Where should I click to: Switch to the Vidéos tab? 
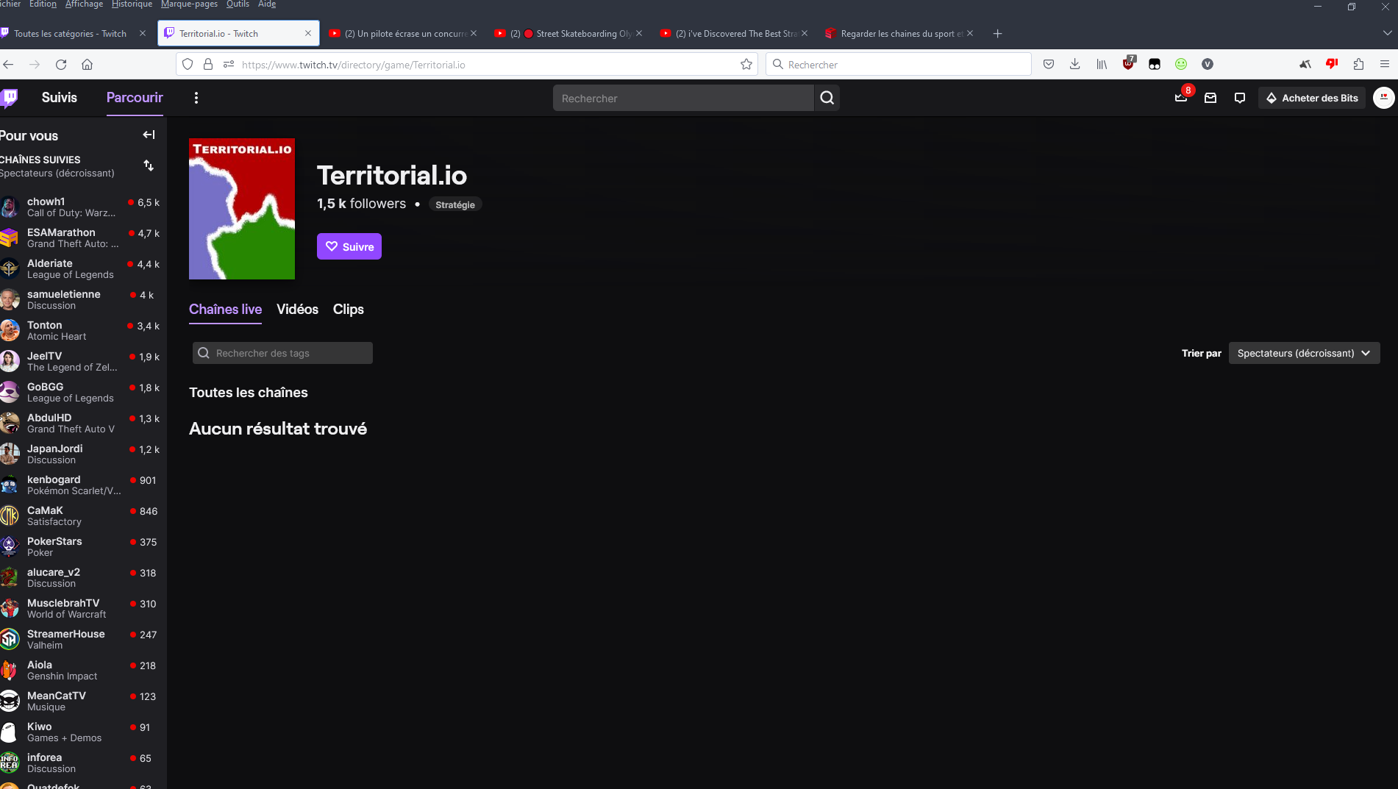[297, 310]
